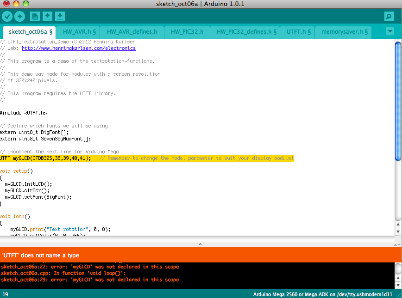
Task: Click console error for sketch_oct06a:22
Action: (90, 267)
